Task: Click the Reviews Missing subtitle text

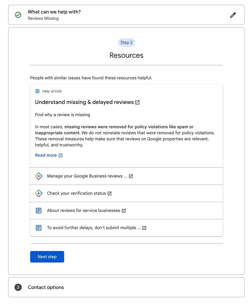Action: pyautogui.click(x=43, y=18)
